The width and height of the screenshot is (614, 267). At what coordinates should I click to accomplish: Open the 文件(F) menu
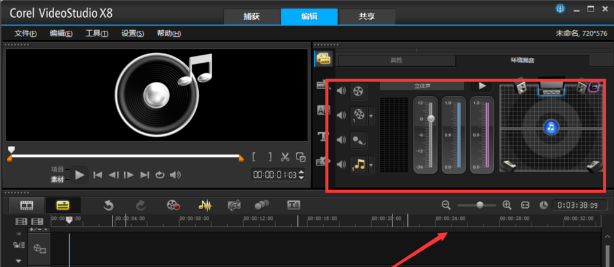[x=25, y=34]
